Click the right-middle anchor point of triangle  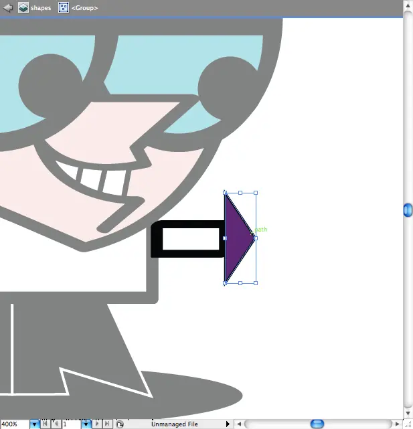(256, 238)
